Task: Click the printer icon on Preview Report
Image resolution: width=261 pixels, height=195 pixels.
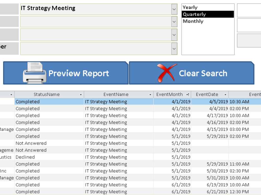Action: (34, 73)
